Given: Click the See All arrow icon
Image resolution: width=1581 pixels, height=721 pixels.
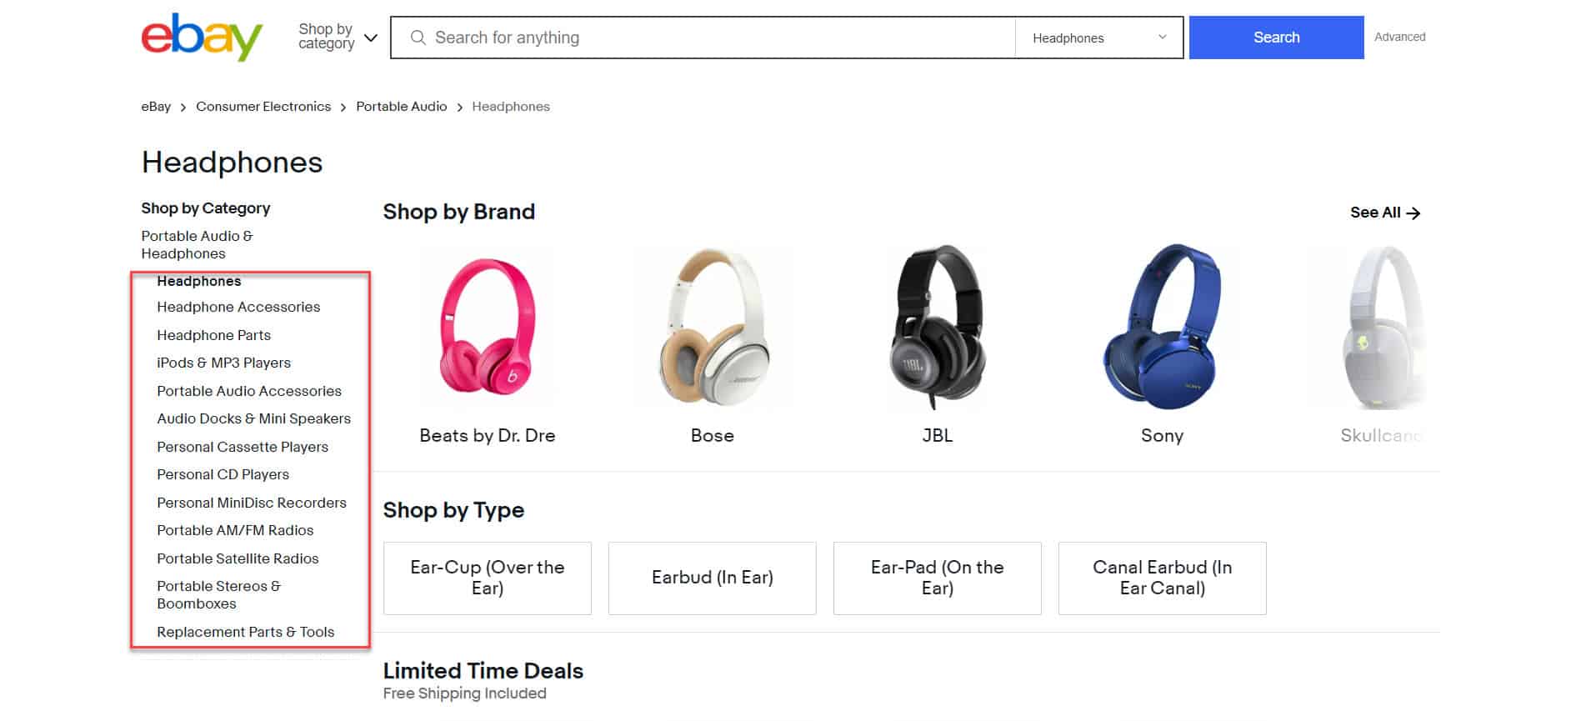Looking at the screenshot, I should (1413, 213).
